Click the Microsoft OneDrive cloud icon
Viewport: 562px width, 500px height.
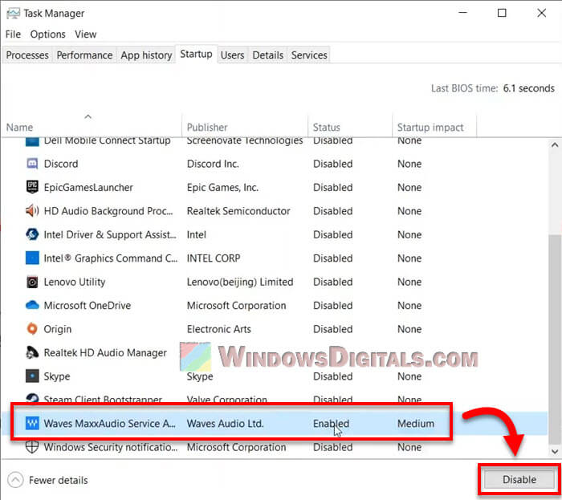(x=32, y=305)
